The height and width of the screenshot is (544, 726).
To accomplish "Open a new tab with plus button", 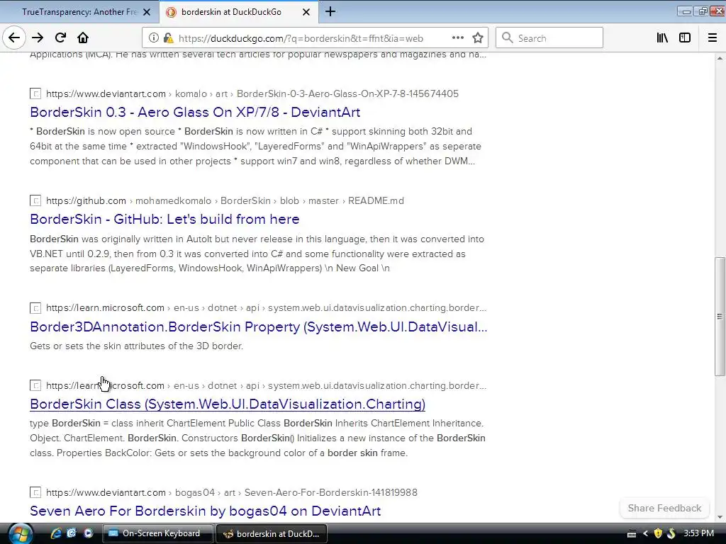I will (330, 11).
